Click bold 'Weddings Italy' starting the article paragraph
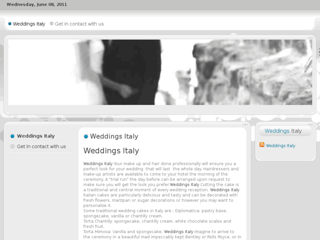Screen dimensions: 320x240 pyautogui.click(x=98, y=164)
